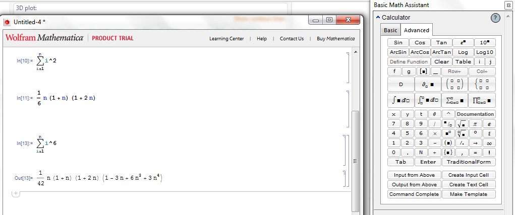The width and height of the screenshot is (515, 215).
Task: Open the Basic Math Assistant help icon
Action: click(x=495, y=18)
